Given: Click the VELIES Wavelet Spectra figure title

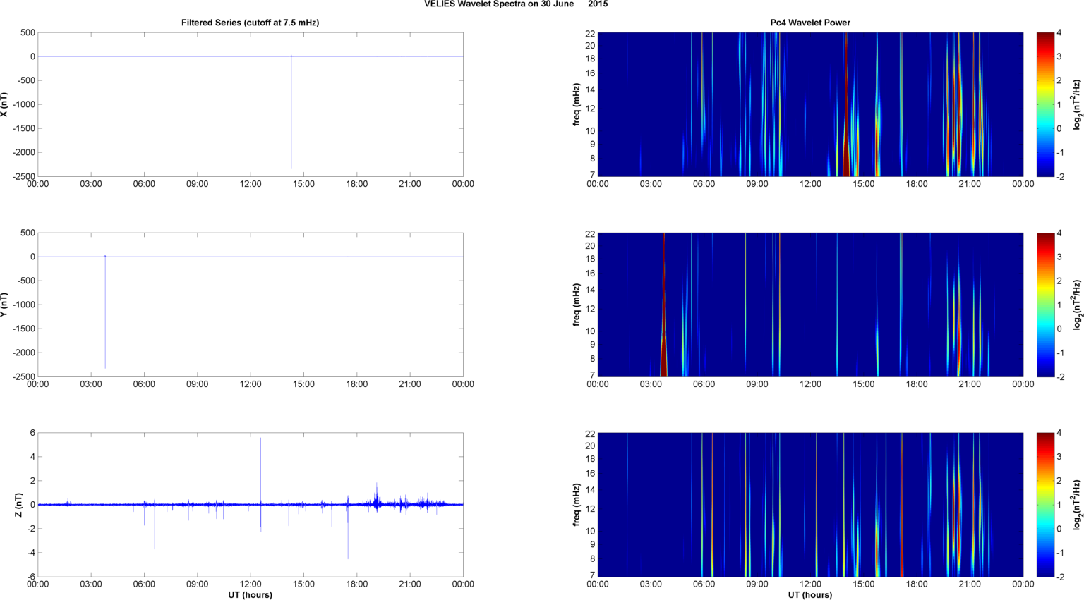Looking at the screenshot, I should pos(515,4).
